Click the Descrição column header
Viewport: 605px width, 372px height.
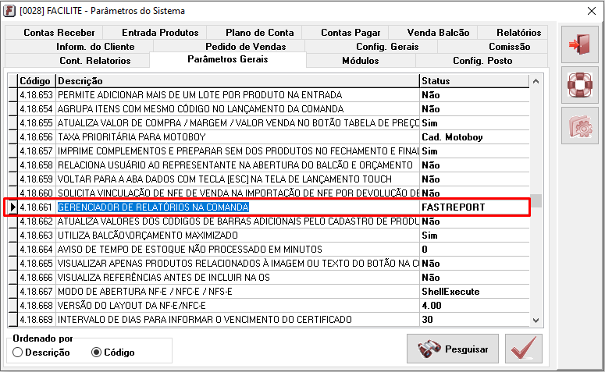point(237,81)
